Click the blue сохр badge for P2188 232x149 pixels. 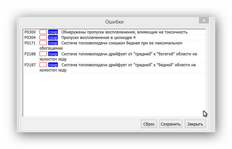point(53,54)
